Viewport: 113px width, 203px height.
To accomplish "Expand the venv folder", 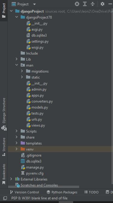I will [16, 149].
